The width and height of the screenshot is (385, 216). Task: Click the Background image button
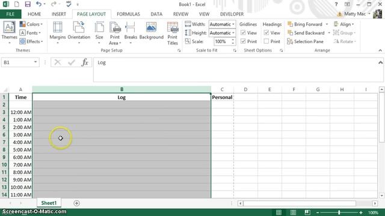(x=151, y=31)
